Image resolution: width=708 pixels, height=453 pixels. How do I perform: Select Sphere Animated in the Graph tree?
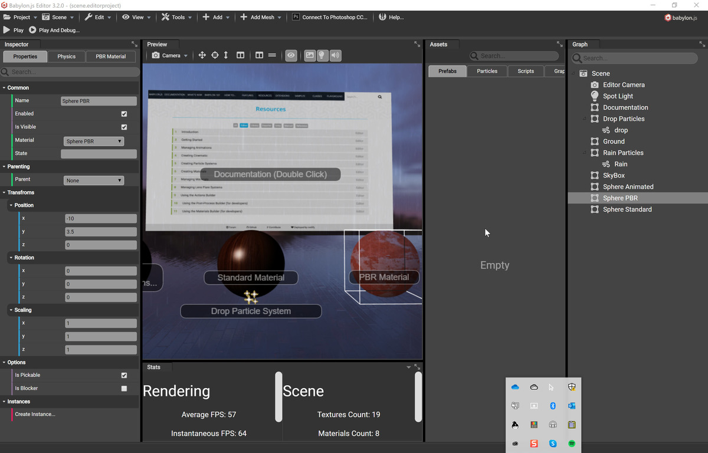pos(628,187)
